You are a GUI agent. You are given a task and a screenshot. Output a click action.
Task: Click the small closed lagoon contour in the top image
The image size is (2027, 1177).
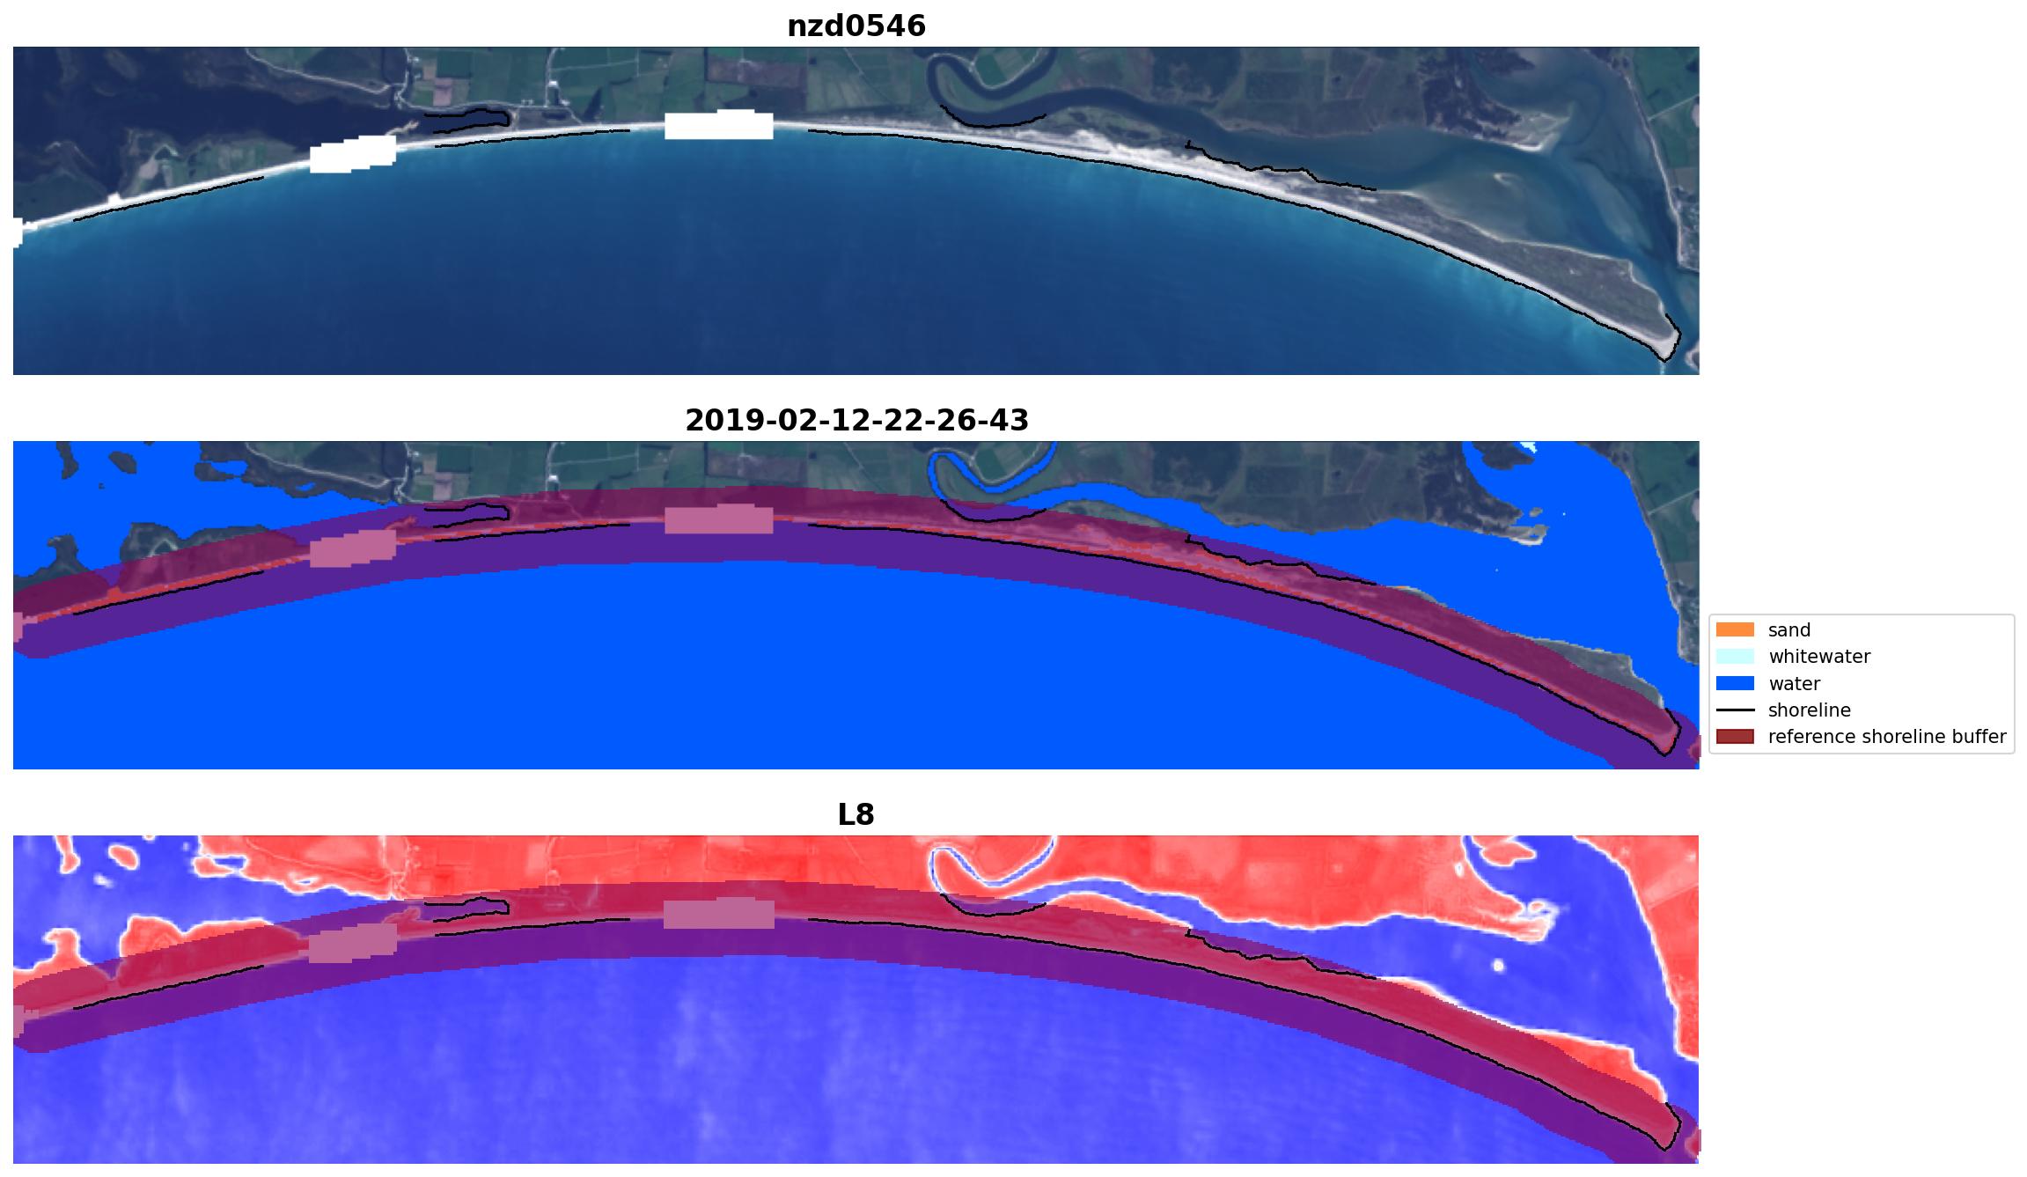pyautogui.click(x=466, y=119)
